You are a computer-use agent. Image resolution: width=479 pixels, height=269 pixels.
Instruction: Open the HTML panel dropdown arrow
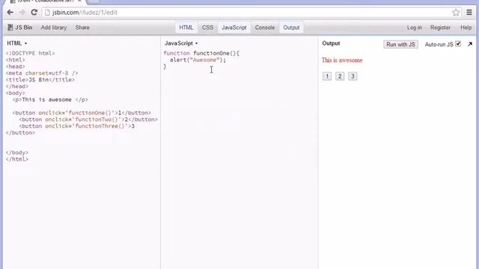[x=25, y=43]
